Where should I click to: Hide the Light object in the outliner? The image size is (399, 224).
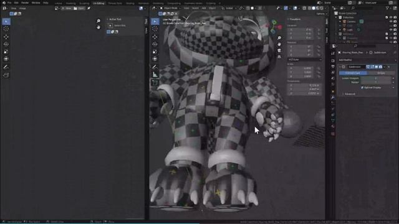point(391,30)
